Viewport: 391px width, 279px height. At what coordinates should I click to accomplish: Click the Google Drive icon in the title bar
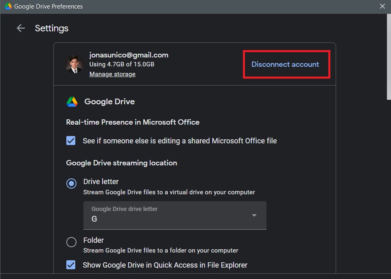coord(8,6)
